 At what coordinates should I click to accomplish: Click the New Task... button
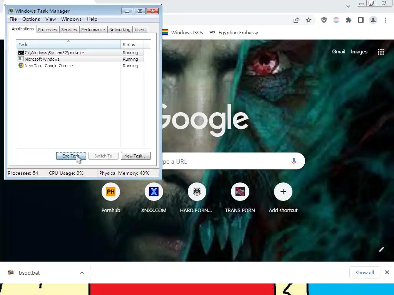tap(136, 156)
